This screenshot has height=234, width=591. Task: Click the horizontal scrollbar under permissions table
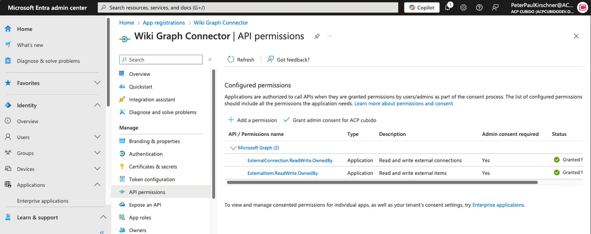382,182
